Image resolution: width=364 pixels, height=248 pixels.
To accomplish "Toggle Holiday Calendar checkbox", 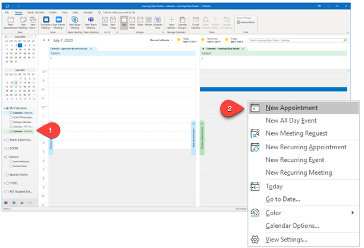I will 11,122.
